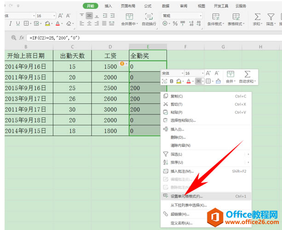Click the magnifier icon beside fx
The width and height of the screenshot is (282, 230).
tap(13, 38)
